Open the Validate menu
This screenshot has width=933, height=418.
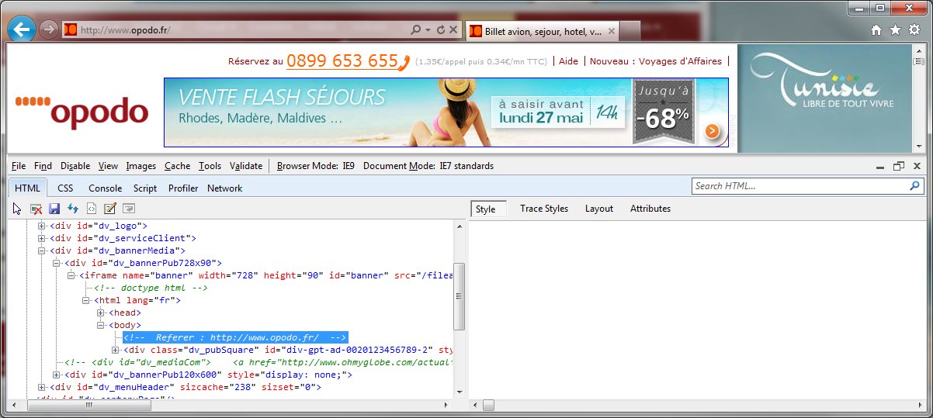tap(246, 166)
